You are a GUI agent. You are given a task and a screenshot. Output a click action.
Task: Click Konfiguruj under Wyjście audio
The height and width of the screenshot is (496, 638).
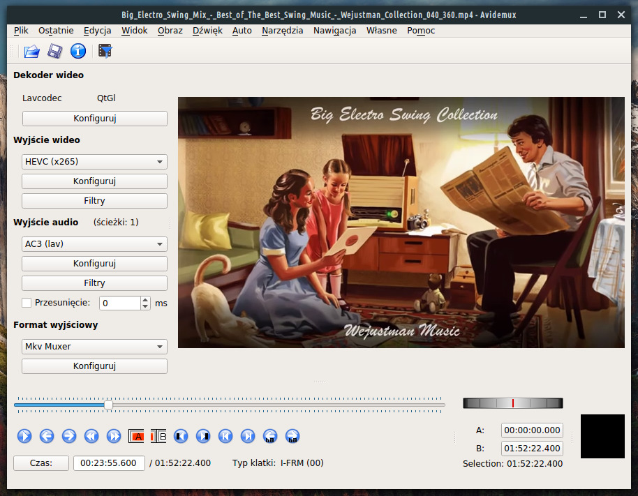(x=94, y=264)
